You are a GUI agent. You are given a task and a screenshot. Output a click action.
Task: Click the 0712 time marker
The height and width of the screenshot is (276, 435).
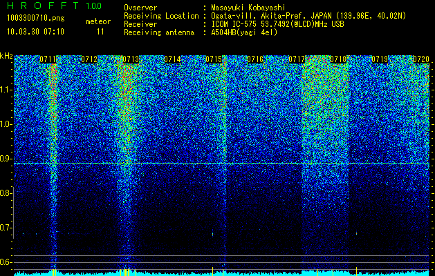89,59
